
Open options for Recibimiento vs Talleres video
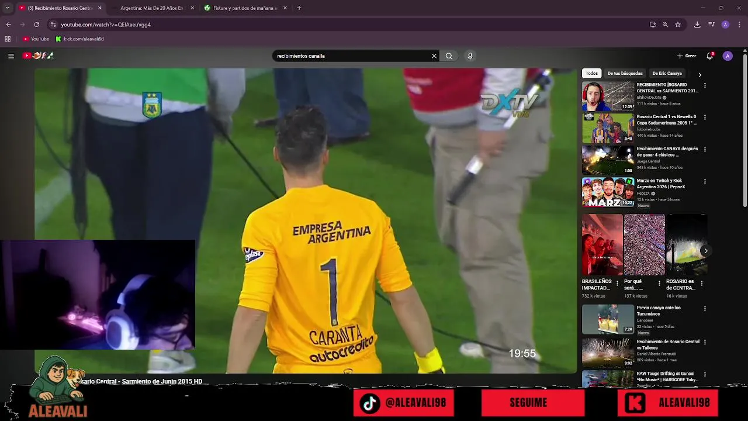coord(705,342)
